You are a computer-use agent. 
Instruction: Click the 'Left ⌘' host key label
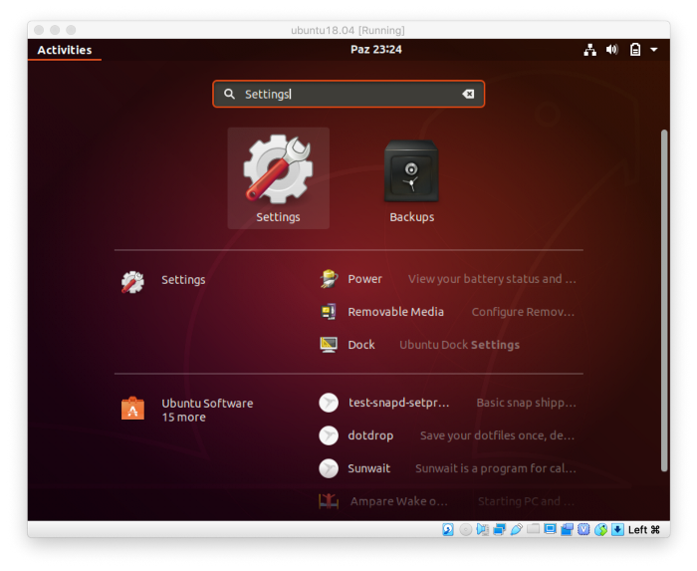[x=644, y=529]
